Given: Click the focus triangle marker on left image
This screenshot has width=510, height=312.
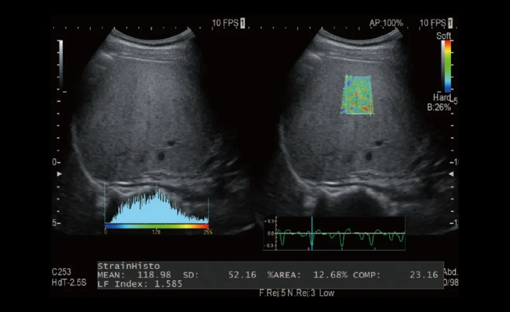Looking at the screenshot, I should click(59, 174).
